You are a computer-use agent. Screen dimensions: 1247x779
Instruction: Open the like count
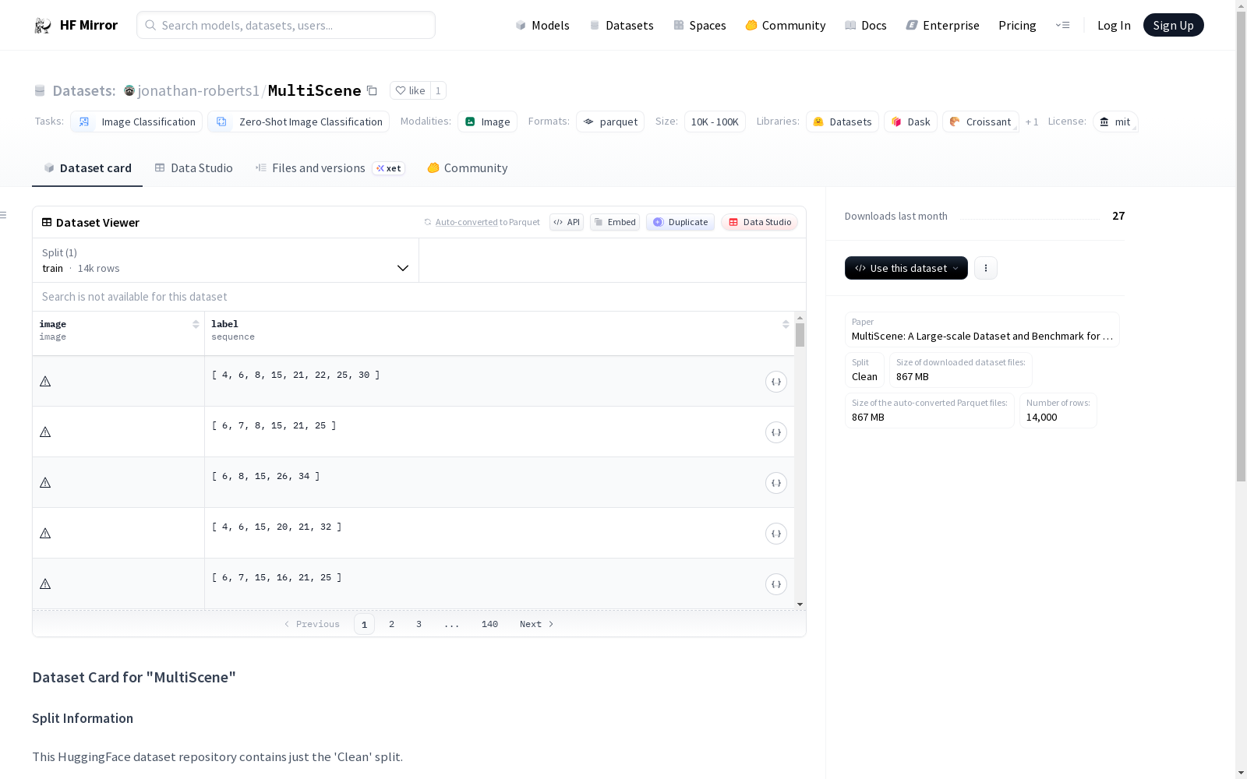click(438, 90)
